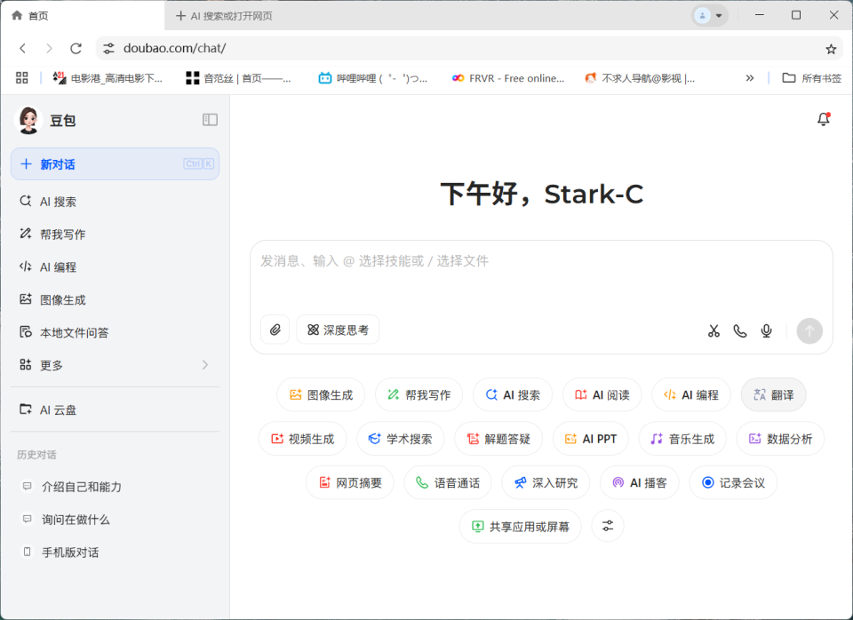The width and height of the screenshot is (853, 620).
Task: Go back to the previous page
Action: pos(23,48)
